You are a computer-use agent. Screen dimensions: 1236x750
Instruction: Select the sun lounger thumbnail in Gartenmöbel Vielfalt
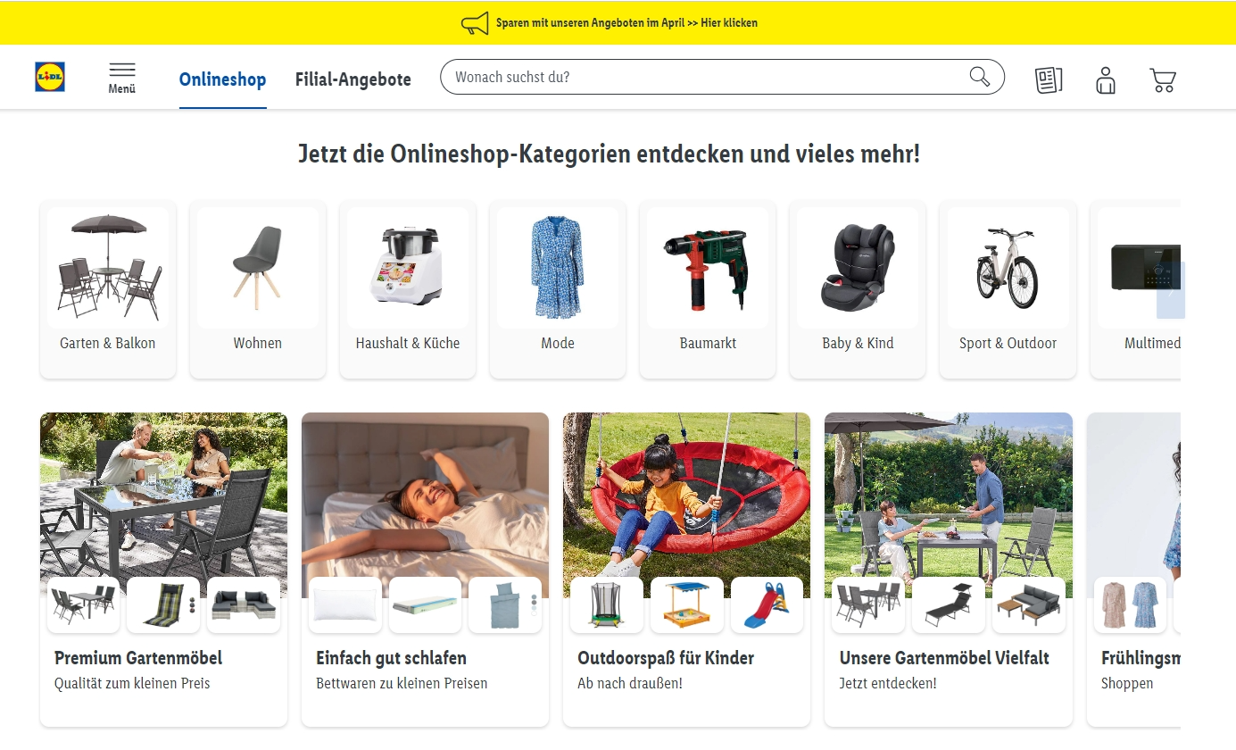click(949, 604)
